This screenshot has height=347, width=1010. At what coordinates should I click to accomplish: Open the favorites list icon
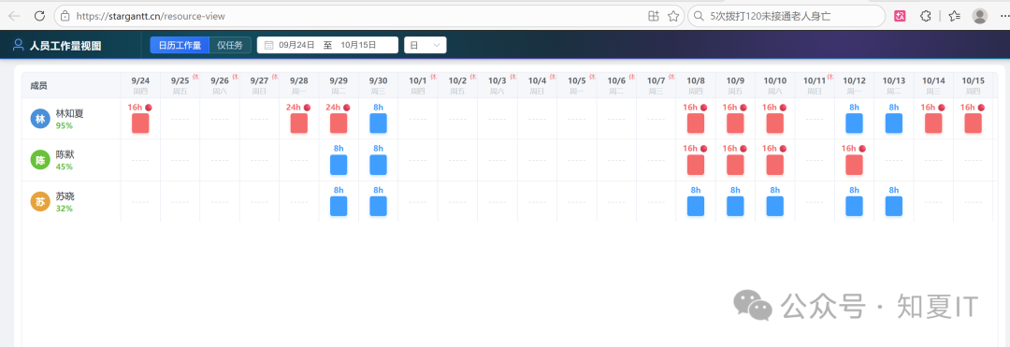click(x=955, y=16)
